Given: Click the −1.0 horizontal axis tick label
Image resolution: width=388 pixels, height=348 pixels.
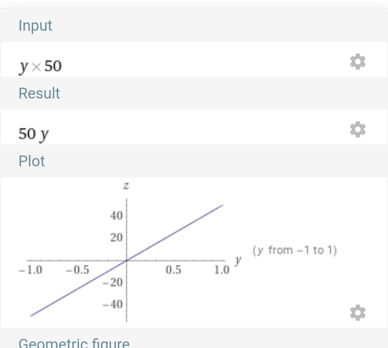Looking at the screenshot, I should tap(31, 270).
